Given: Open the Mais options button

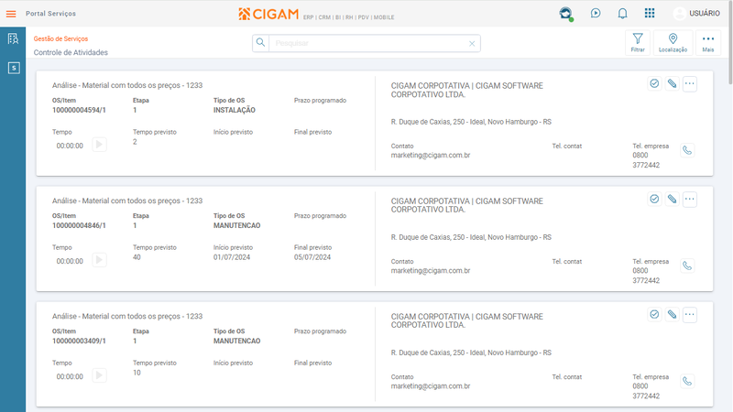Looking at the screenshot, I should (x=707, y=43).
